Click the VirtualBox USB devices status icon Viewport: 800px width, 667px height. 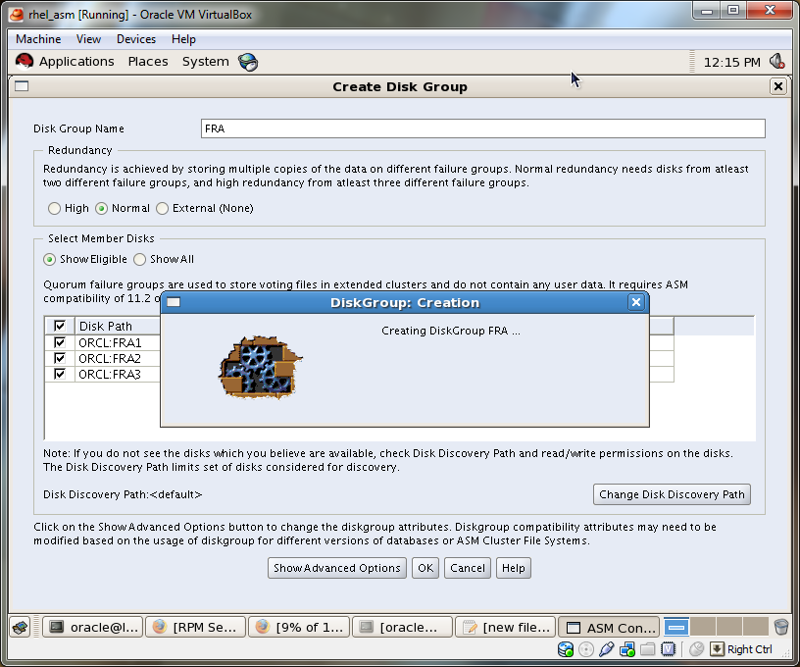click(607, 649)
